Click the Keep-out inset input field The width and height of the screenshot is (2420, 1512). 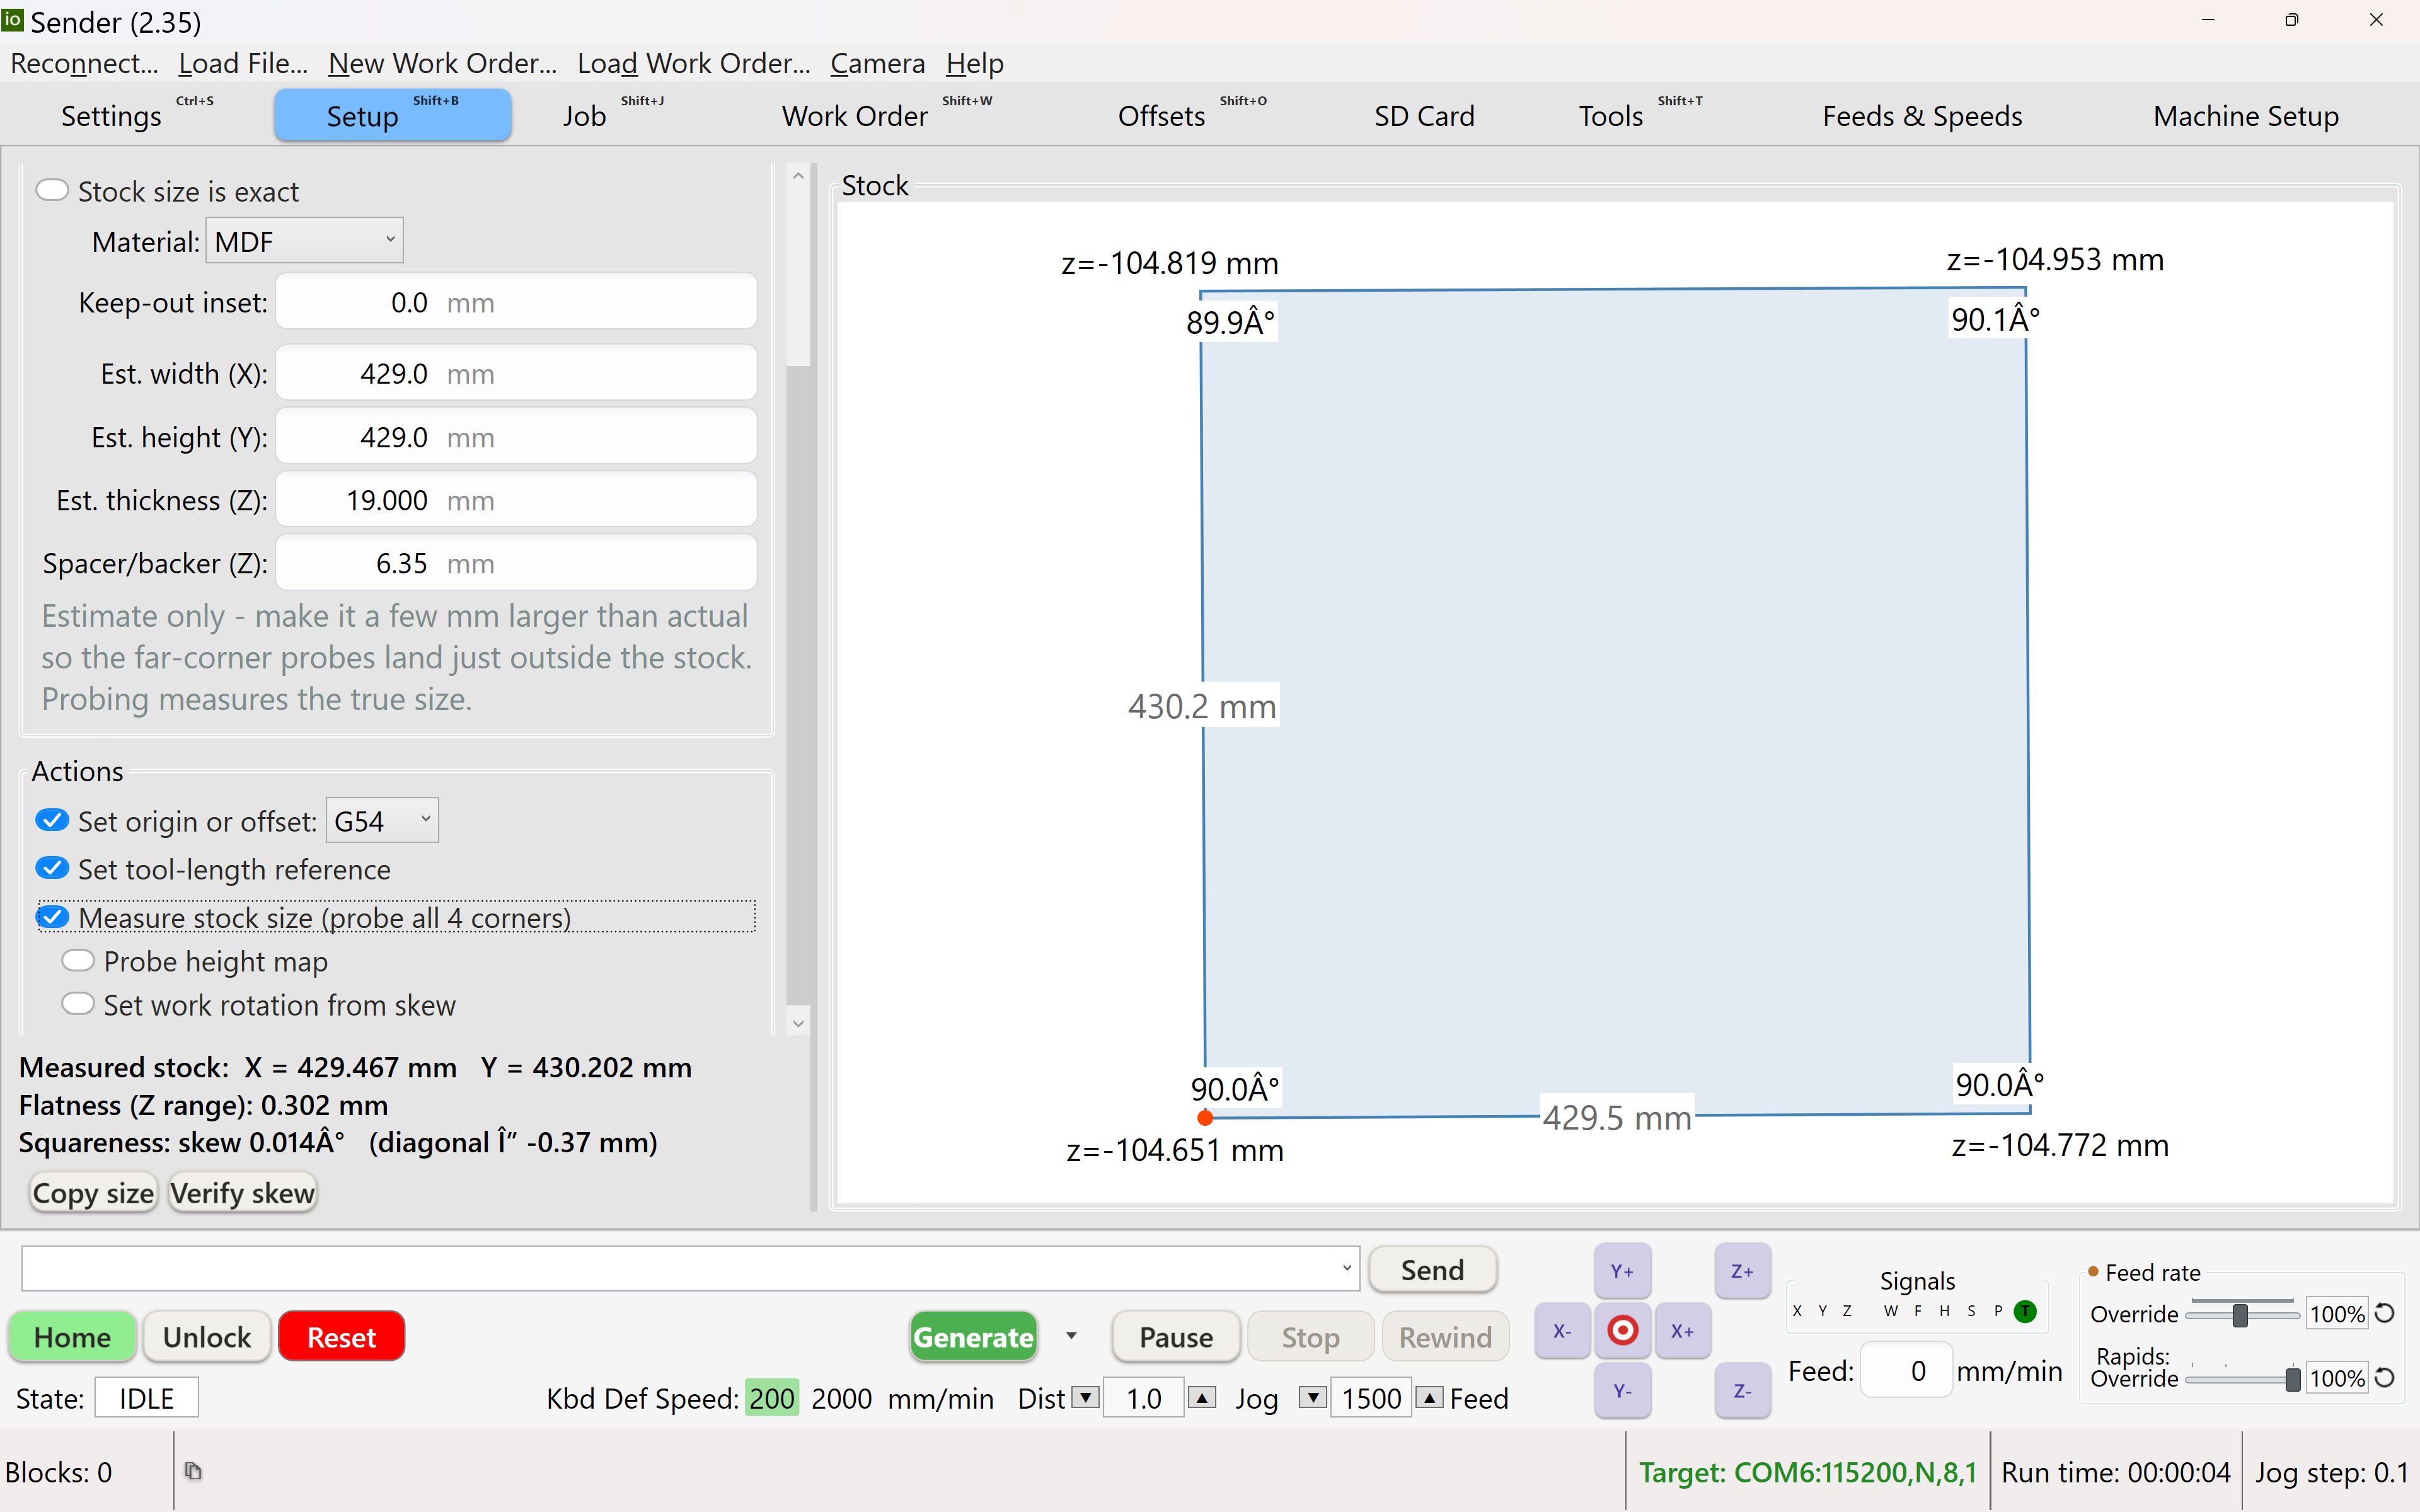(x=516, y=302)
